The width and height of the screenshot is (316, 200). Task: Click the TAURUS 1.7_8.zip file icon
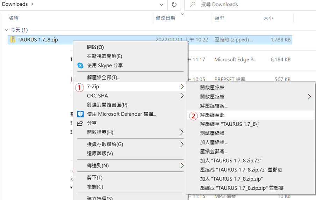coord(13,40)
